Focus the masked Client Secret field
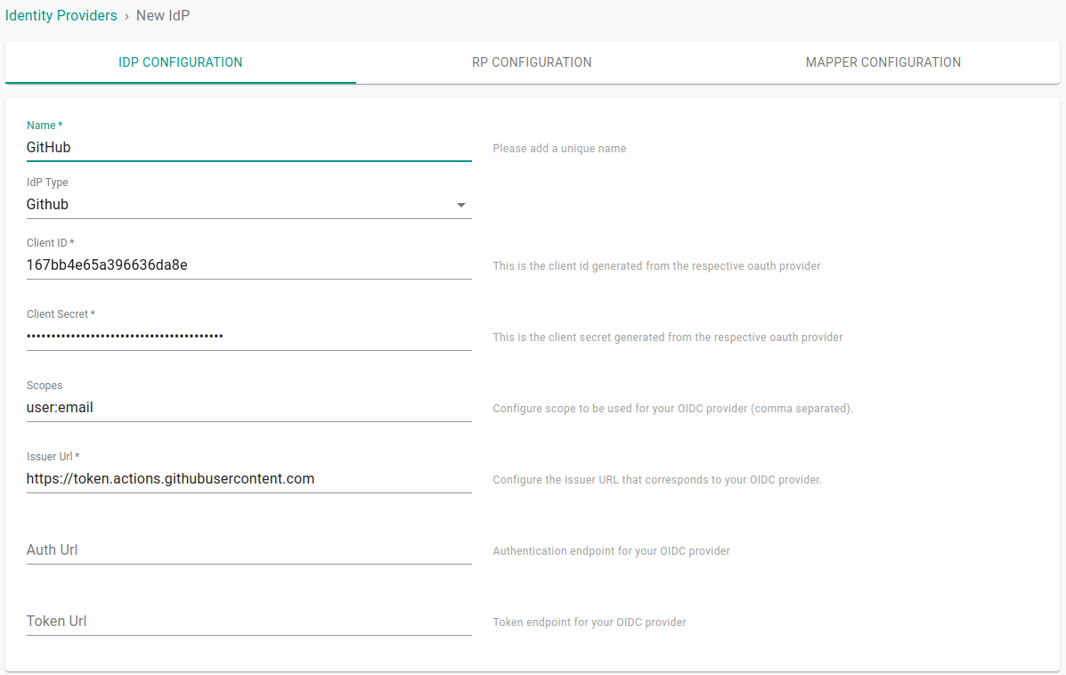 (248, 337)
